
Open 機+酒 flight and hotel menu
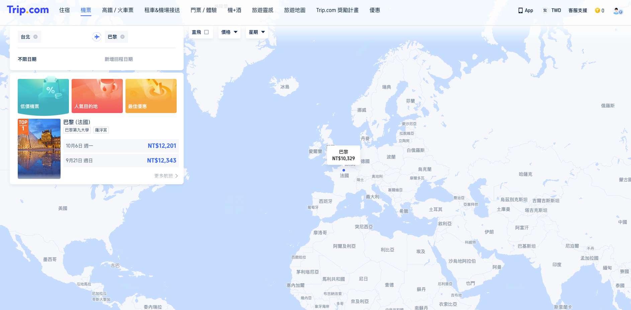(234, 10)
